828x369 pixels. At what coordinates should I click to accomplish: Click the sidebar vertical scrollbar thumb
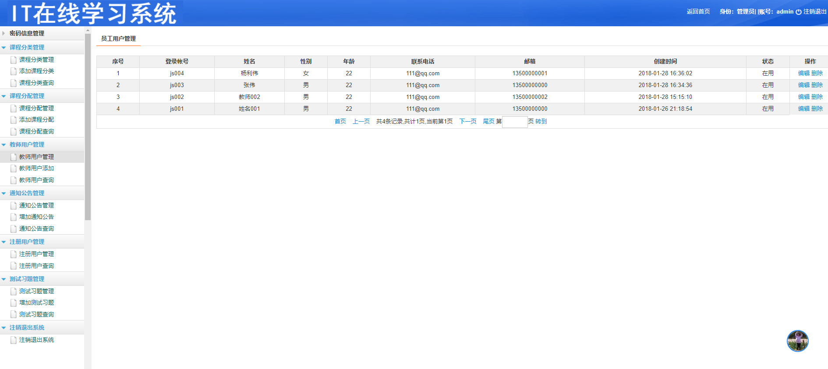(x=88, y=127)
